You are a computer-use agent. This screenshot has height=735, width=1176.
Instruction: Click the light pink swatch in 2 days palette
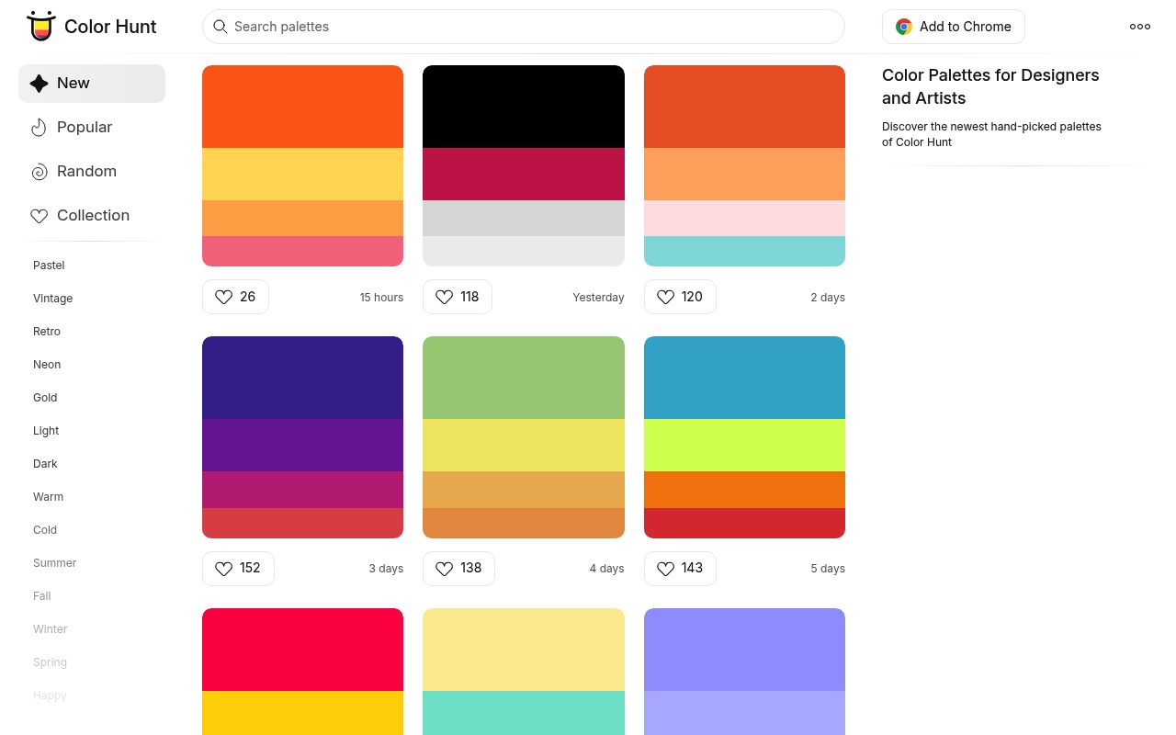[x=744, y=218]
